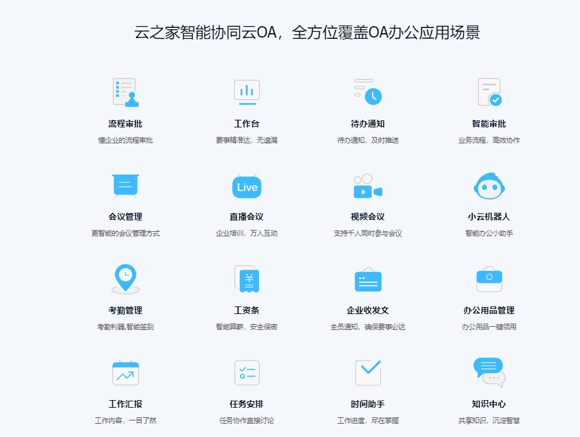Click the 工作汇报 heading
Screen dimensions: 580x437
point(126,404)
